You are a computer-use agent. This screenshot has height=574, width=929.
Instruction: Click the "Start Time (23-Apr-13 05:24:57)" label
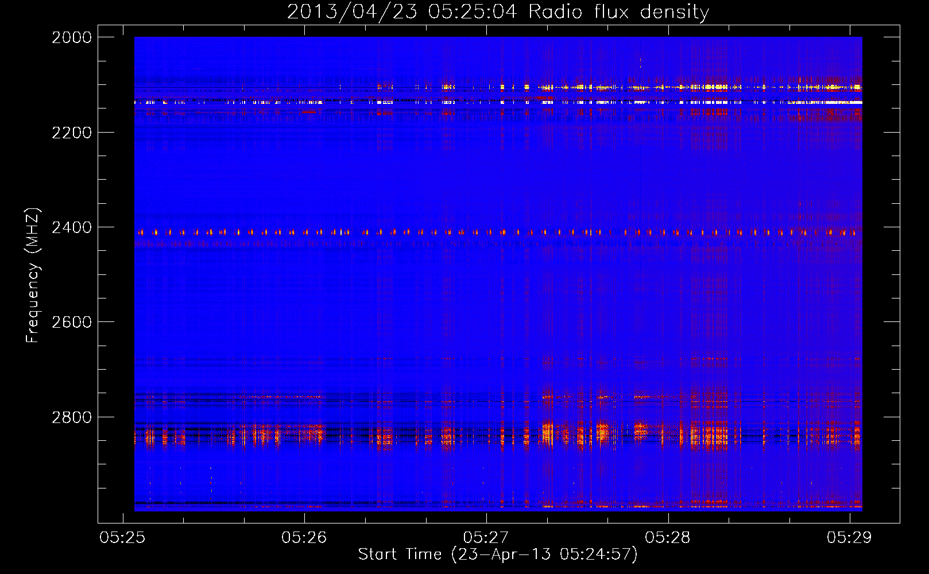click(498, 554)
